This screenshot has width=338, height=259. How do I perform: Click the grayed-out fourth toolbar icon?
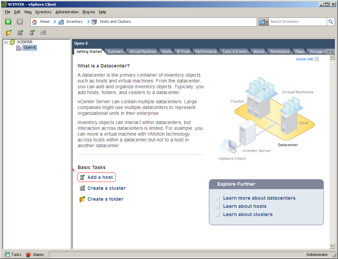(43, 33)
